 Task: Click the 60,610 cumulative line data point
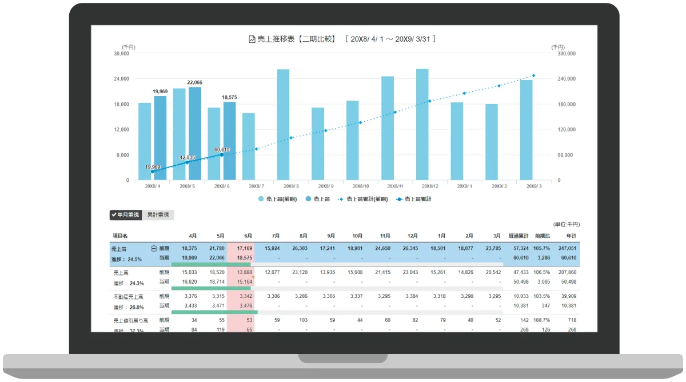tap(222, 154)
